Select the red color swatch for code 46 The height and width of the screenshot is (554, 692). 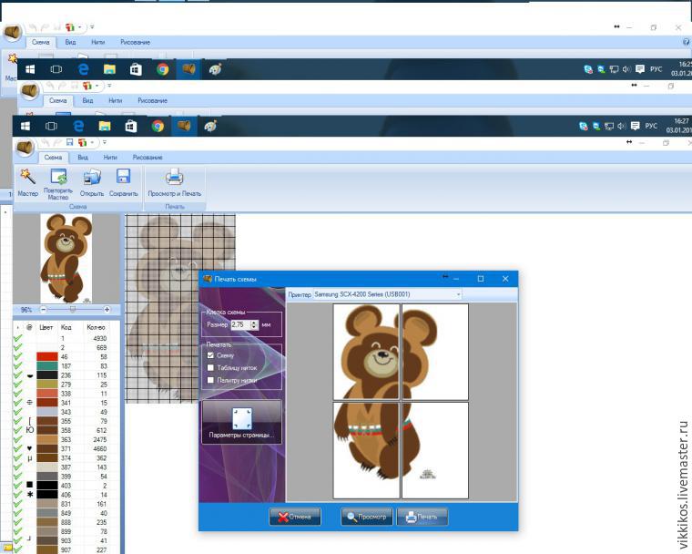click(x=46, y=357)
